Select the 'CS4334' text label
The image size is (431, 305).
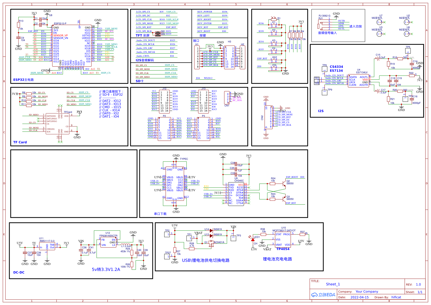(x=336, y=67)
